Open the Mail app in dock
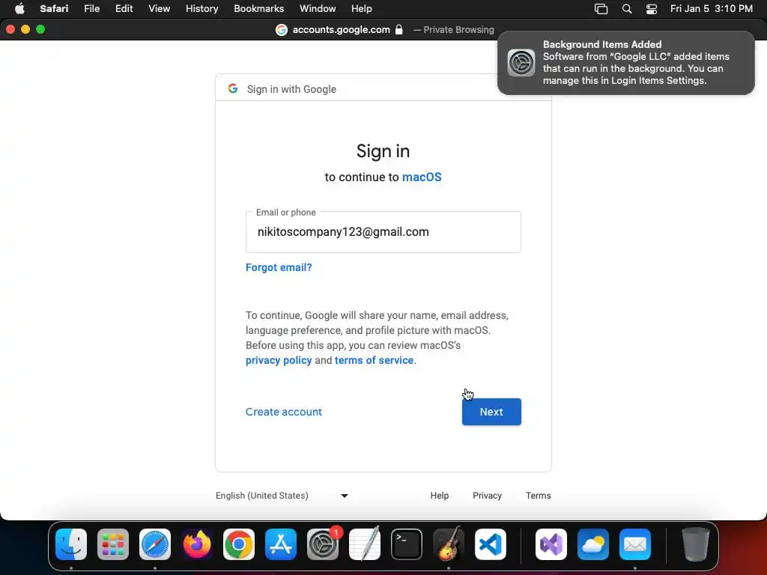 click(x=635, y=544)
